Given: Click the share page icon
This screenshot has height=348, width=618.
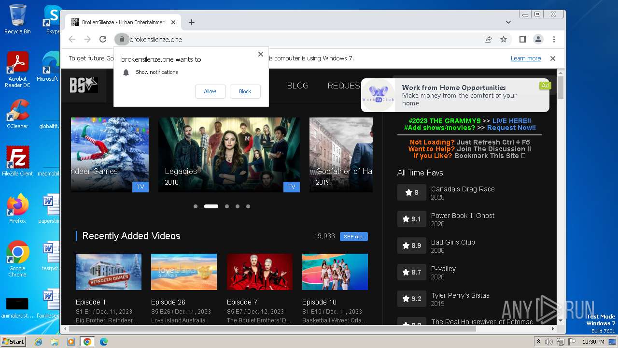Looking at the screenshot, I should point(488,39).
